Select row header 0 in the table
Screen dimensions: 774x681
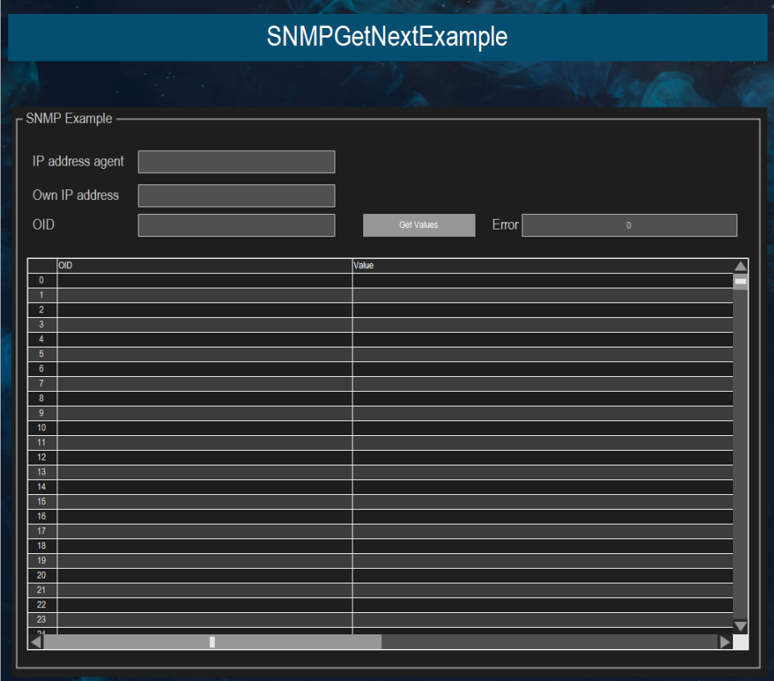point(40,279)
